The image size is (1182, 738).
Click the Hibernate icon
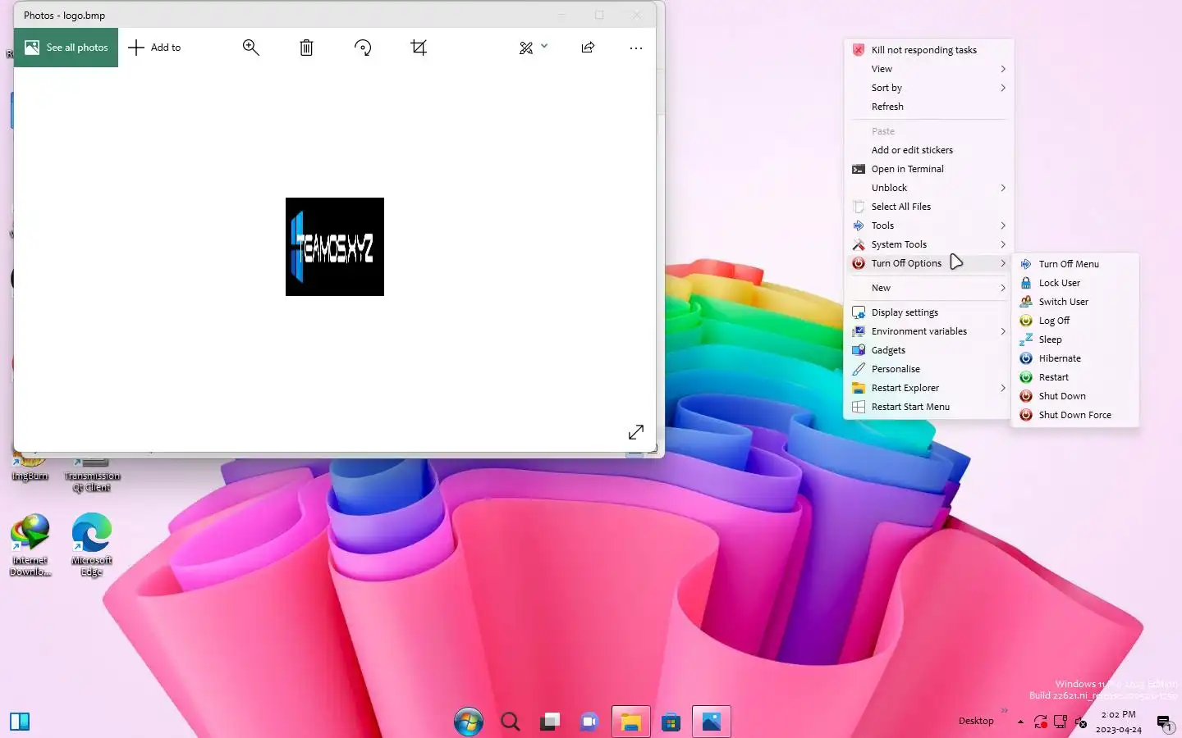point(1026,358)
